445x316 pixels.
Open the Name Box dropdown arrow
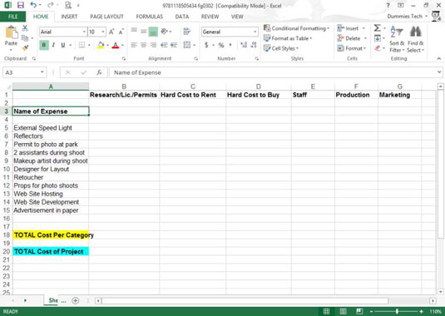coord(42,72)
